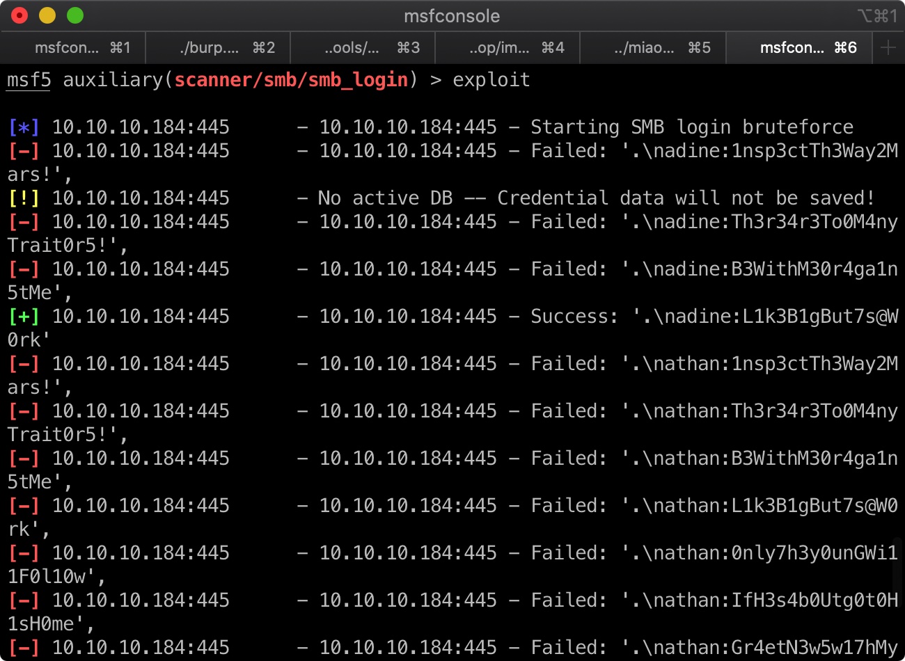Add a new terminal tab with plus
The height and width of the screenshot is (661, 905).
point(888,47)
